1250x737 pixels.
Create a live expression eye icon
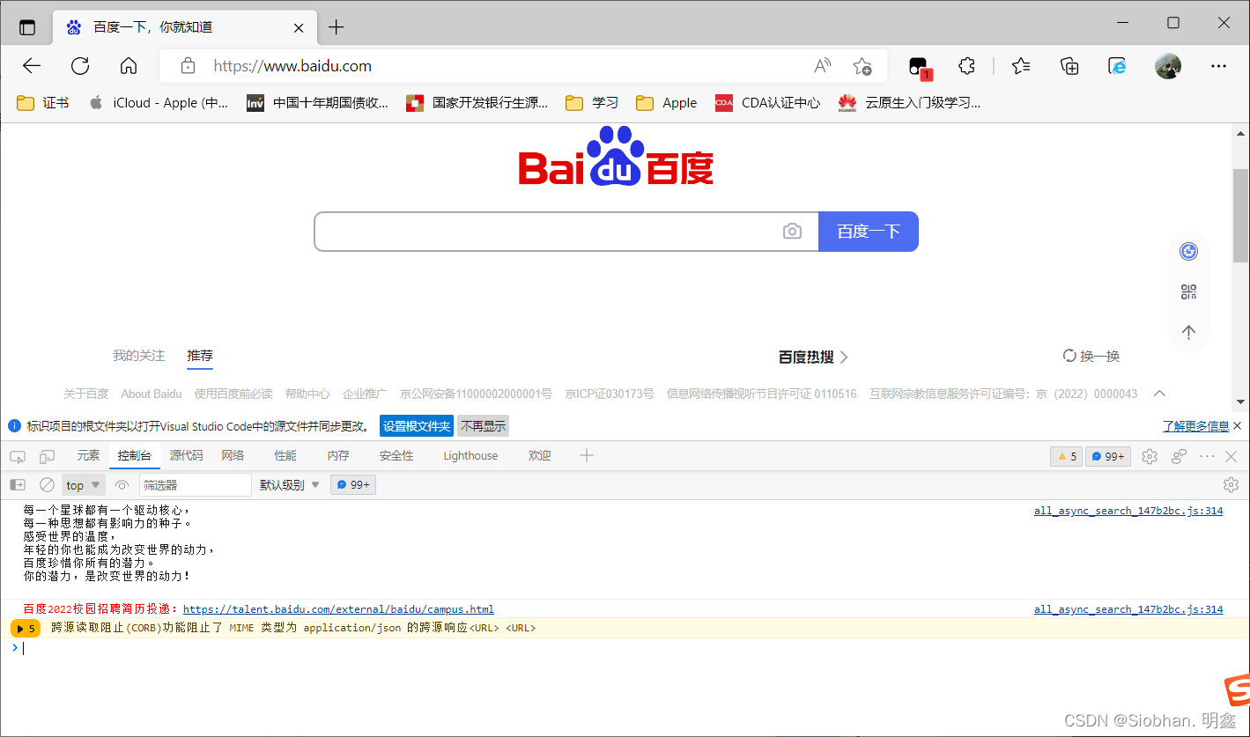122,484
